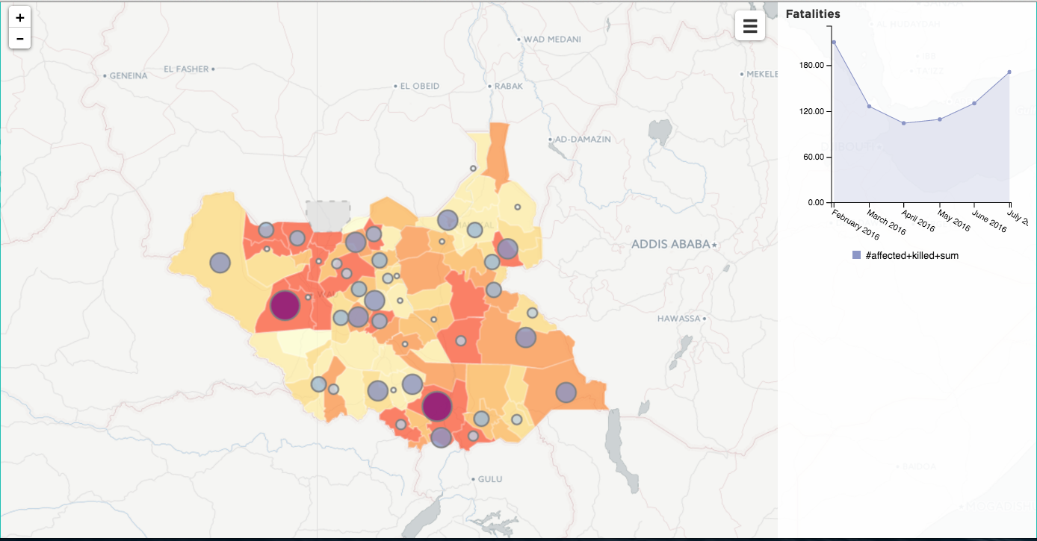Select the February 2016 data point

point(833,42)
